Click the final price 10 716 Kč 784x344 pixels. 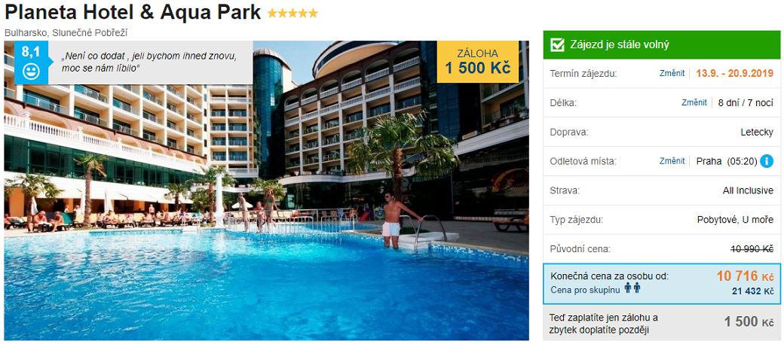pyautogui.click(x=745, y=276)
